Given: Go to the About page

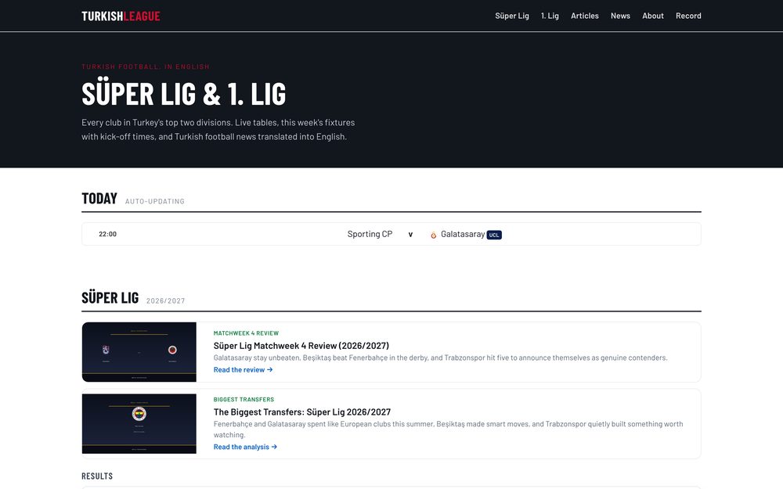Looking at the screenshot, I should (653, 16).
